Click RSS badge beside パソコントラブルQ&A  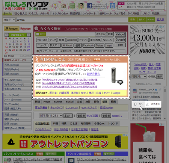40,154
